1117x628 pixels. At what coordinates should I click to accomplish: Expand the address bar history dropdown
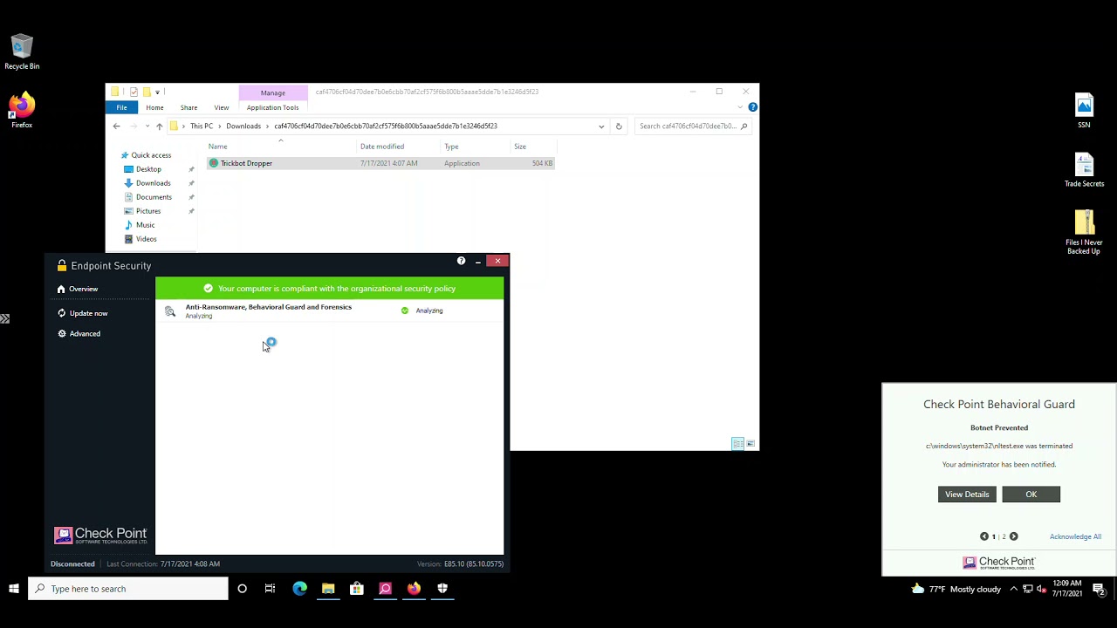(x=601, y=126)
